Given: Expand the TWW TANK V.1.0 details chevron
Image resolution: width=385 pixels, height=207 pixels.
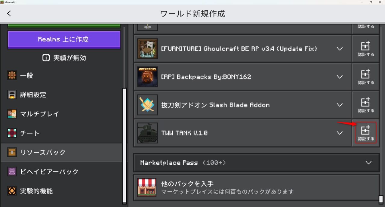Looking at the screenshot, I should tap(340, 133).
